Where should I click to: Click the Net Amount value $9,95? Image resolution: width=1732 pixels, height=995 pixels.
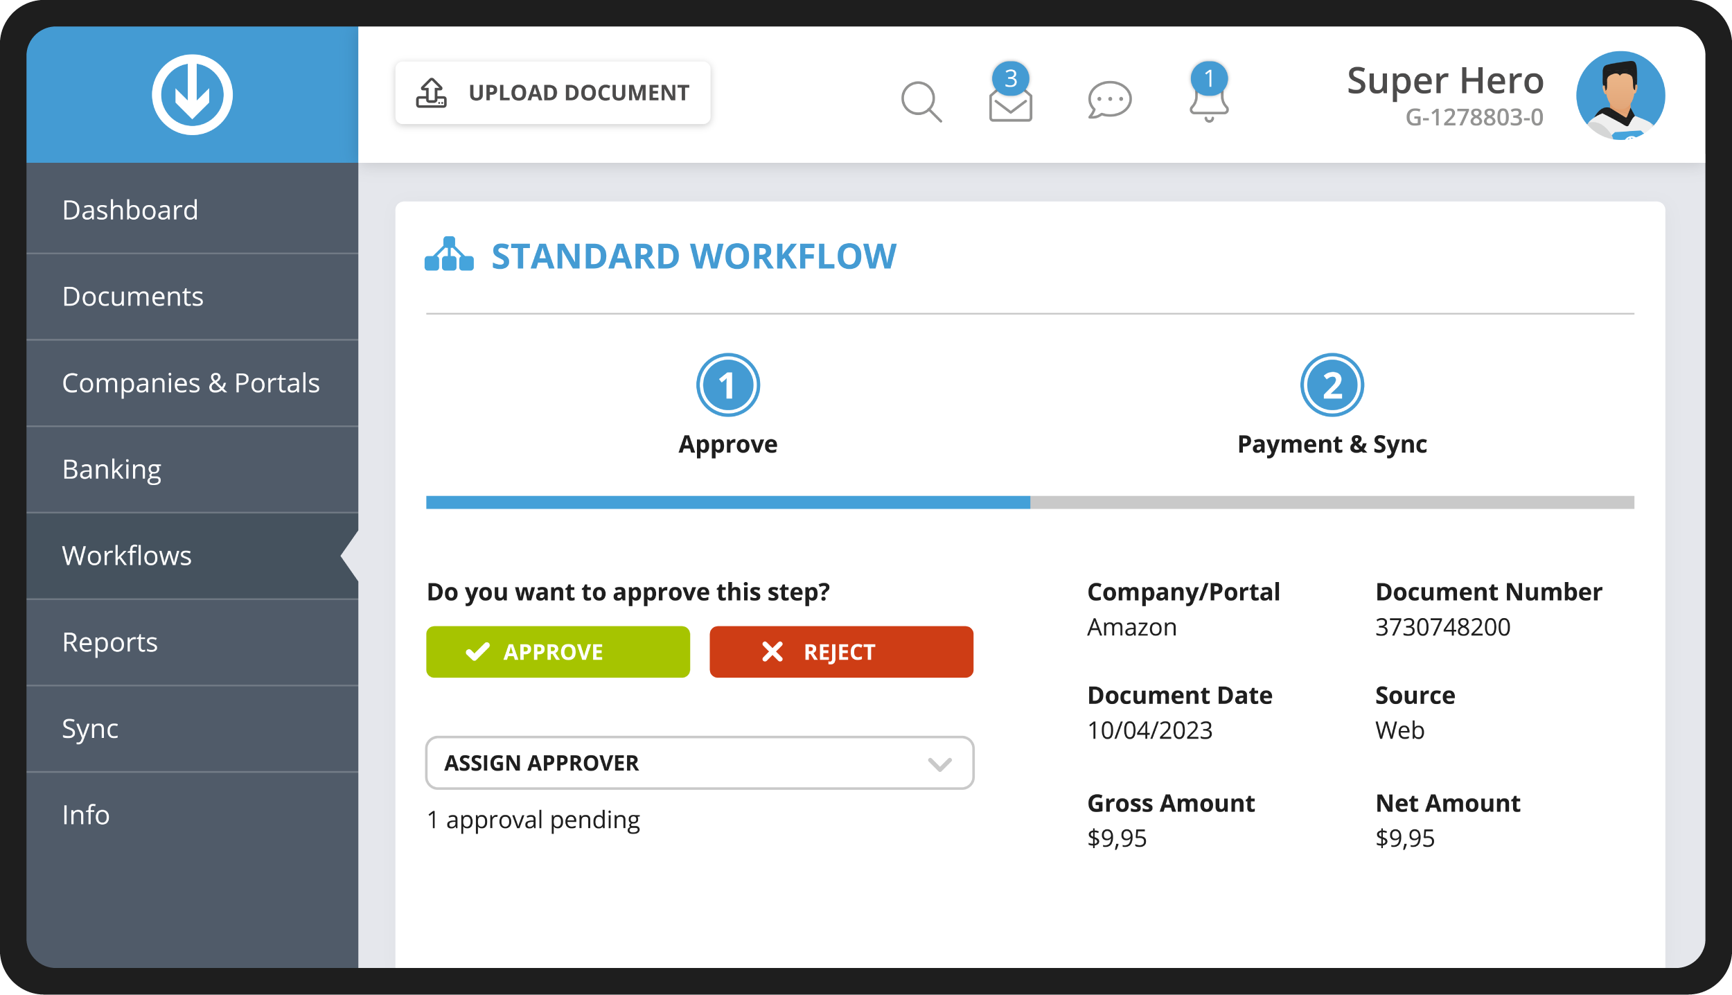(1405, 838)
